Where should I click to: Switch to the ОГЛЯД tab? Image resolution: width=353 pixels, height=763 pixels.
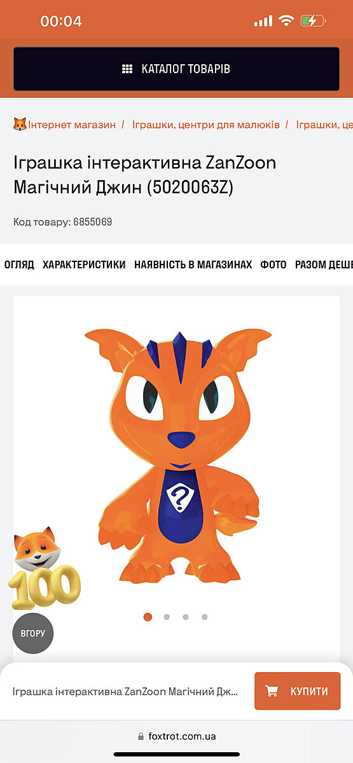[19, 265]
